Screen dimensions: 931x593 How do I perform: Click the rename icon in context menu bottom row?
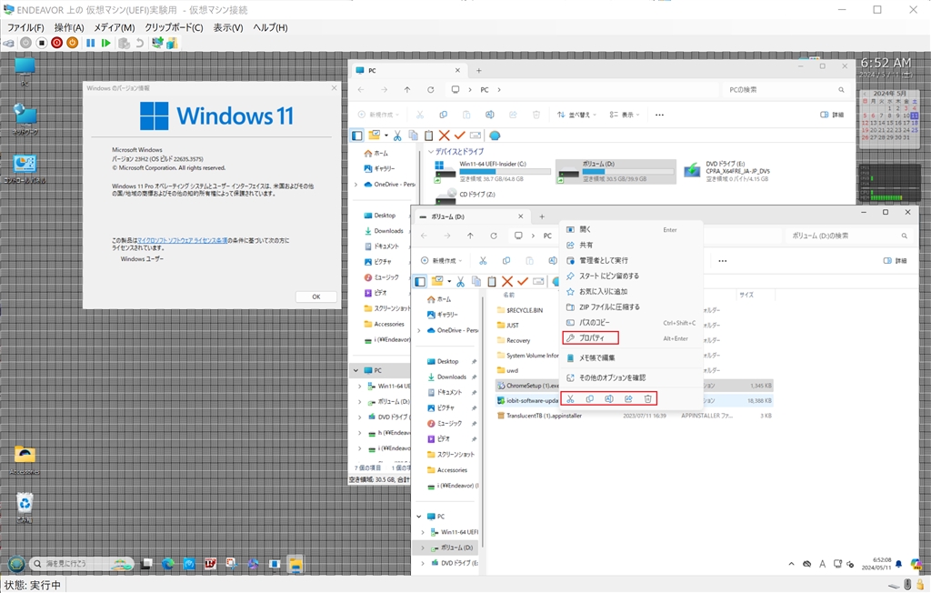coord(609,398)
